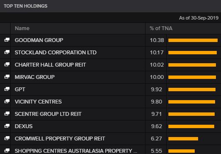Open the popup icon beside Vicinity Centres
Image resolution: width=221 pixels, height=154 pixels.
click(7, 101)
